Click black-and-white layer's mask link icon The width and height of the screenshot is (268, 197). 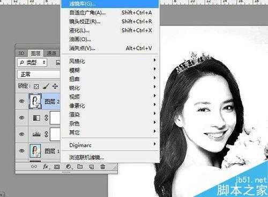(x=46, y=117)
